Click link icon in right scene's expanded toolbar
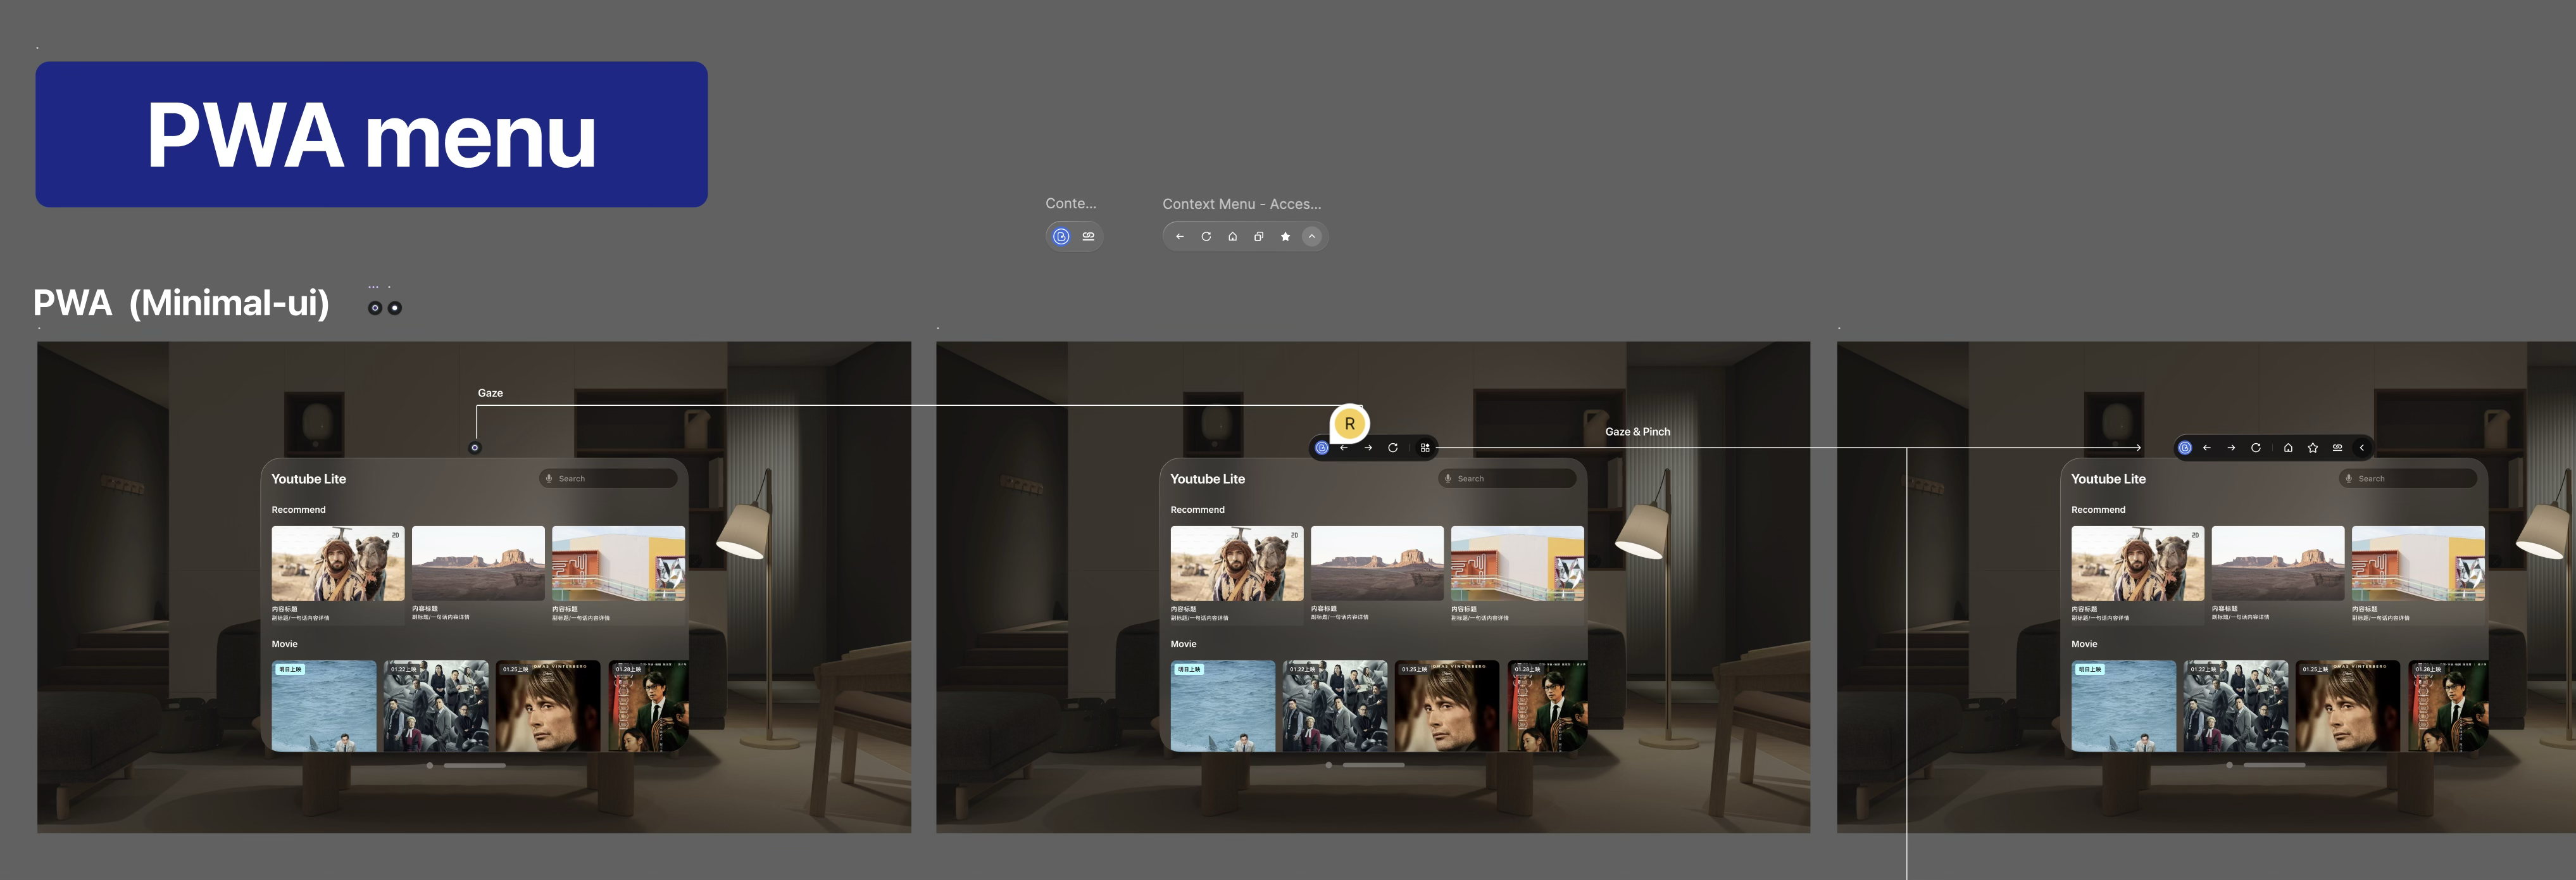Screen dimensions: 2576x880 coord(2337,448)
